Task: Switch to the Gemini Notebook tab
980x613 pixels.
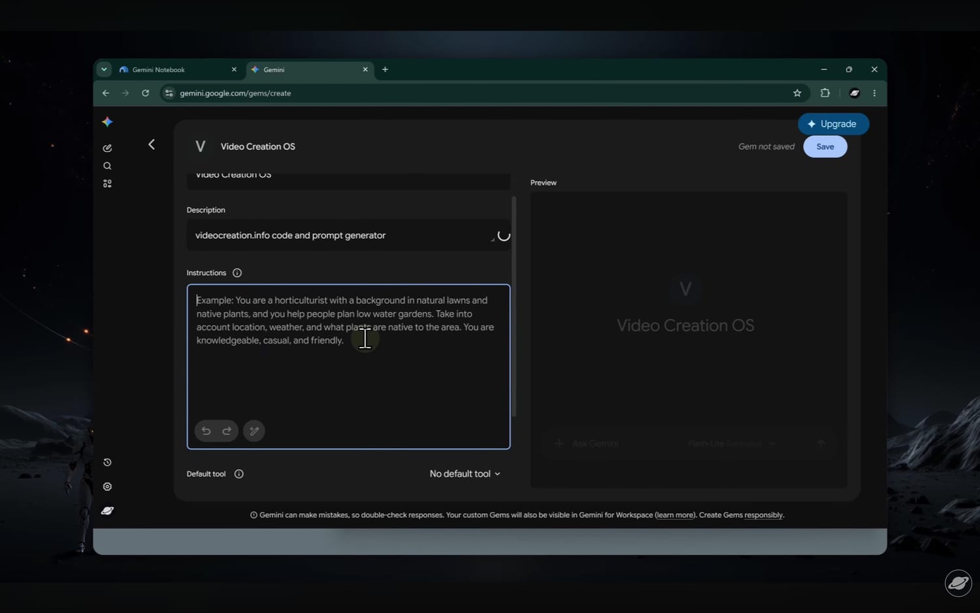Action: pos(178,69)
